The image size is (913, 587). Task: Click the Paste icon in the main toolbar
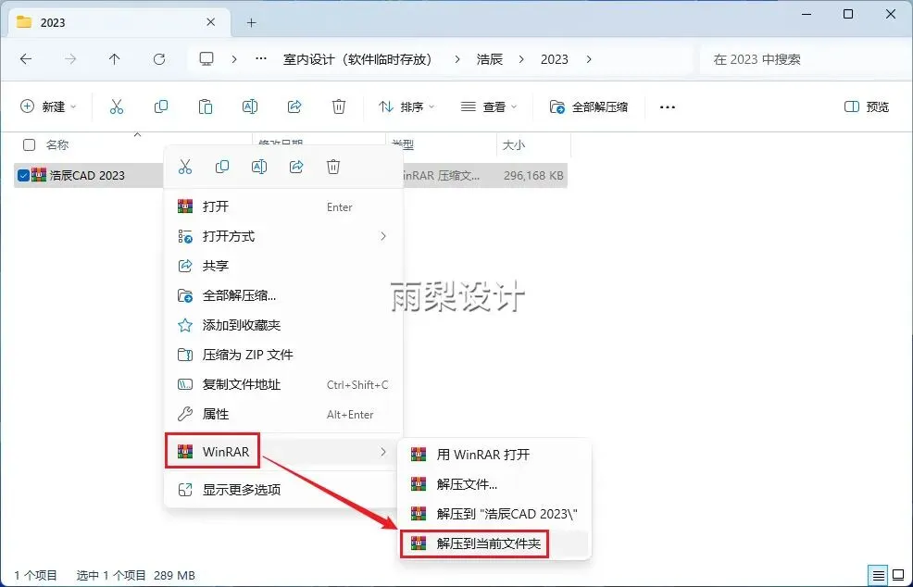coord(205,106)
